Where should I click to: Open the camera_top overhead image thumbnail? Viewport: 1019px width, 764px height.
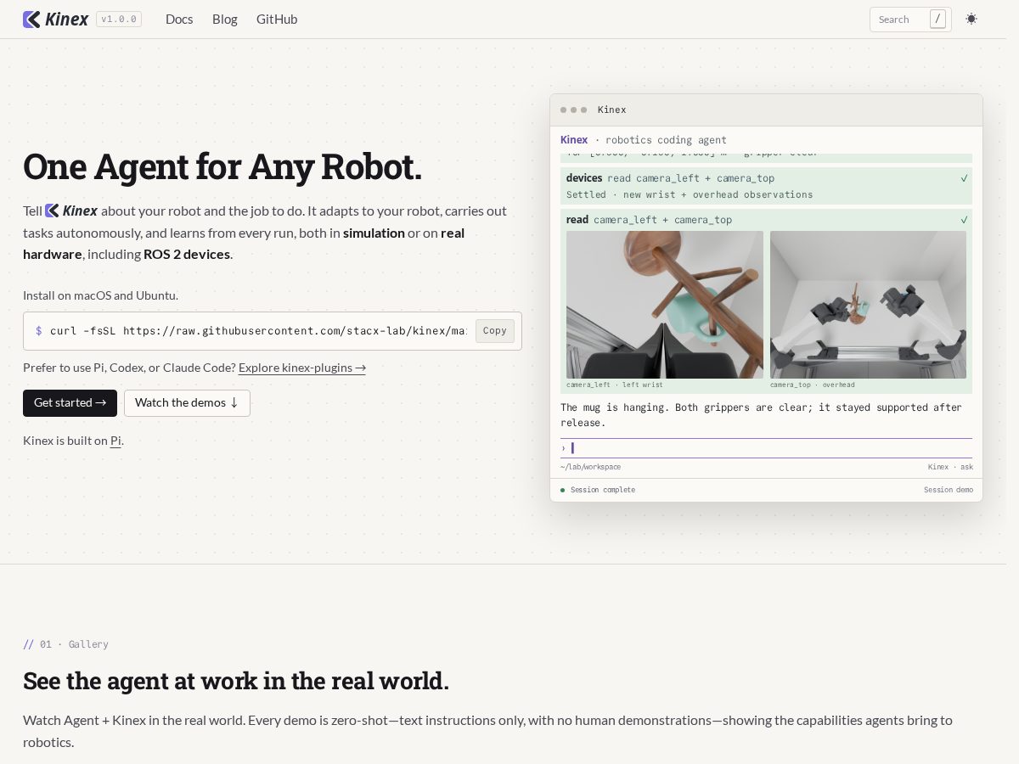click(x=868, y=305)
